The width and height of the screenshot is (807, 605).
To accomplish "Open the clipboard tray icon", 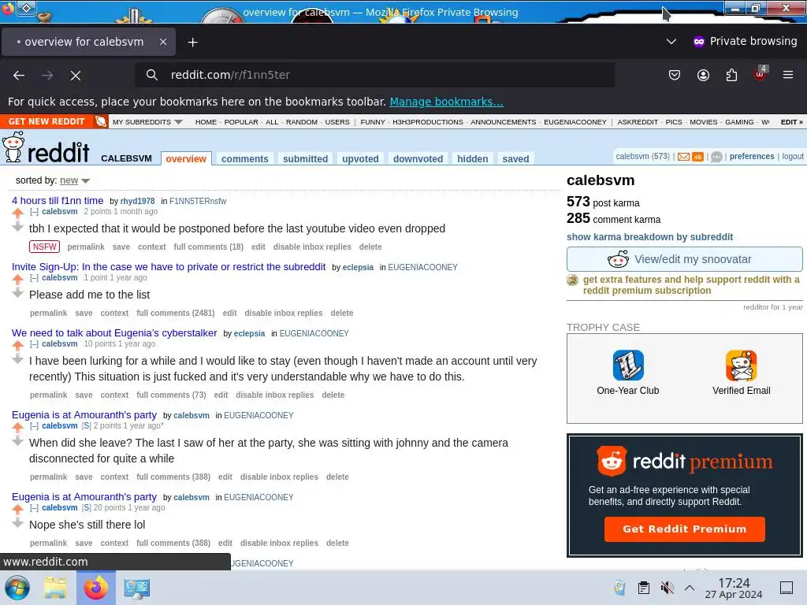I will (x=643, y=588).
